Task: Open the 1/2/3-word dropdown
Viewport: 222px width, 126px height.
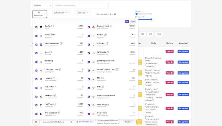Action: [x=82, y=13]
